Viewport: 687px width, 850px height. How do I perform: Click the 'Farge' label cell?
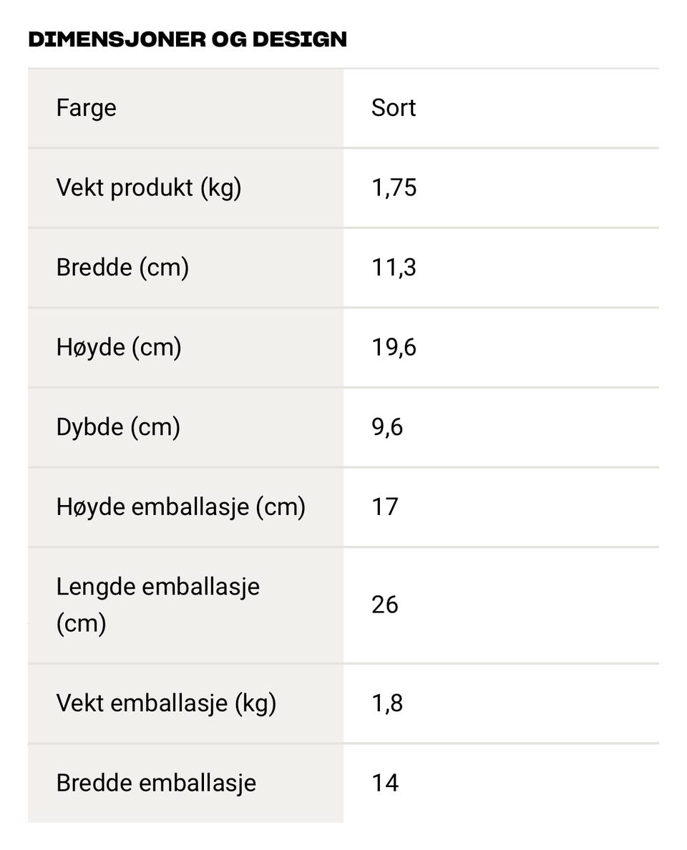87,108
